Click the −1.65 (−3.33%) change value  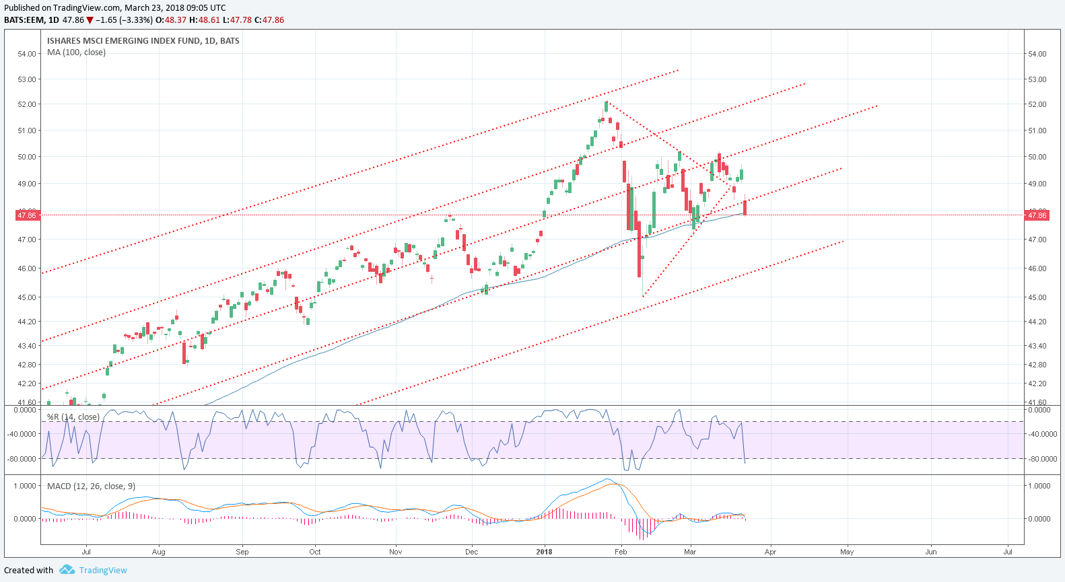coord(124,20)
